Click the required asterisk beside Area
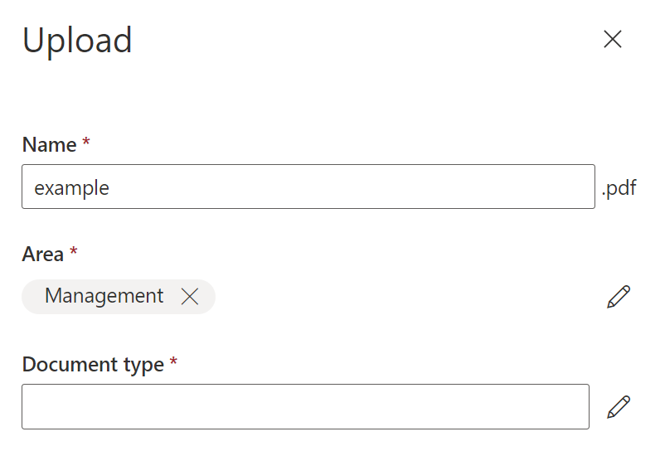The width and height of the screenshot is (660, 451). (74, 253)
